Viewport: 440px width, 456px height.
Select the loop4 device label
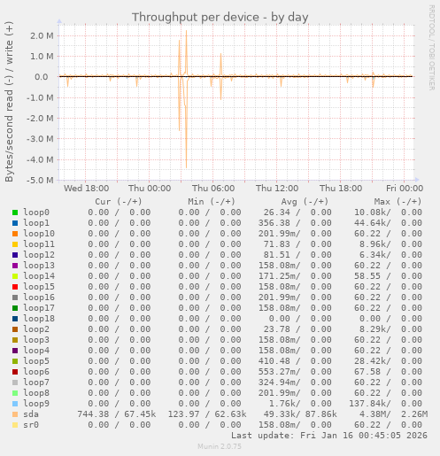click(36, 351)
